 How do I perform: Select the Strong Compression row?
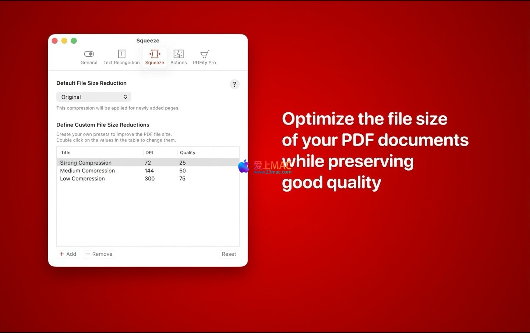86,163
